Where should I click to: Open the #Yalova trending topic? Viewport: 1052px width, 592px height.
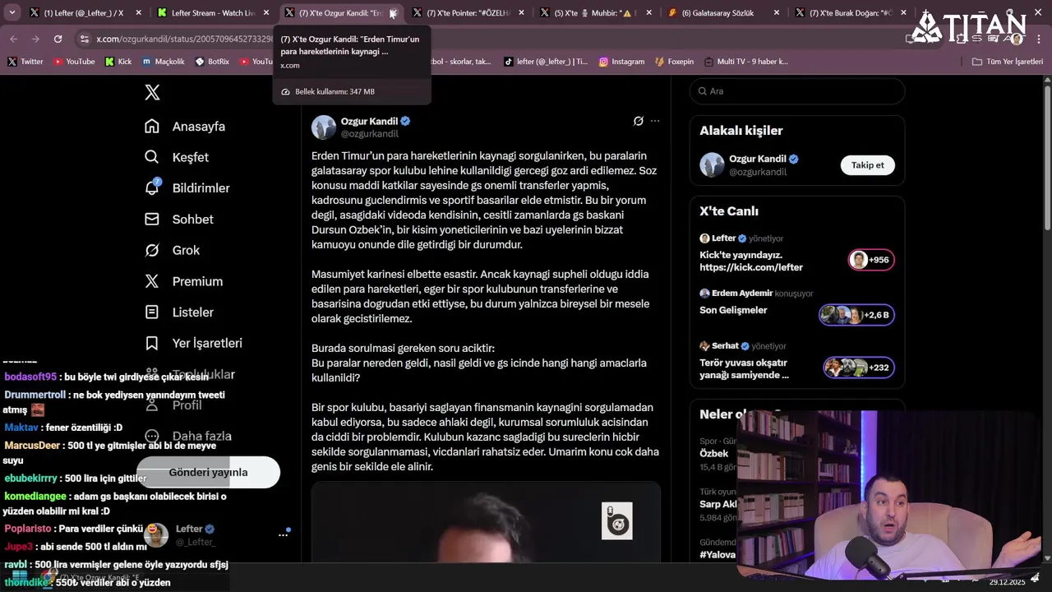(x=717, y=555)
